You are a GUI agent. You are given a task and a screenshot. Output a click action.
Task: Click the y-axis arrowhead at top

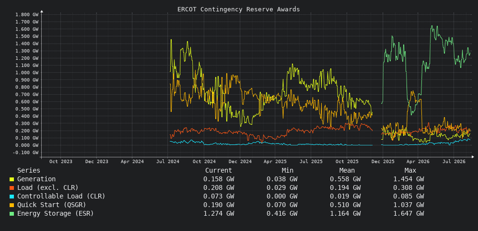click(42, 11)
